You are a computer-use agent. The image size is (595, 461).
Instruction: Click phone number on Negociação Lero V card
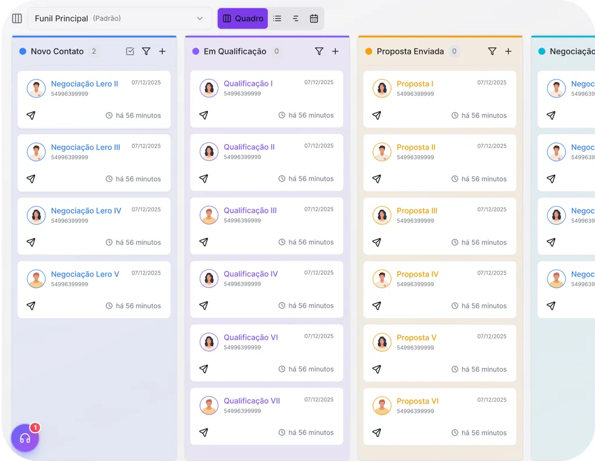point(70,284)
